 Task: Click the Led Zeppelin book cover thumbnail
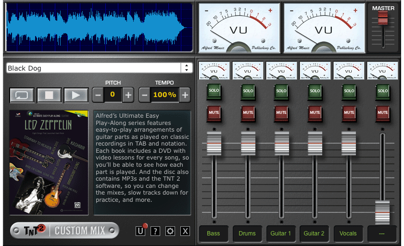[x=49, y=162]
